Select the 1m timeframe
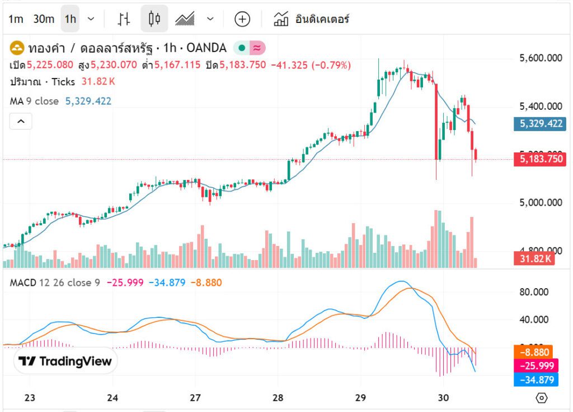 pos(16,19)
